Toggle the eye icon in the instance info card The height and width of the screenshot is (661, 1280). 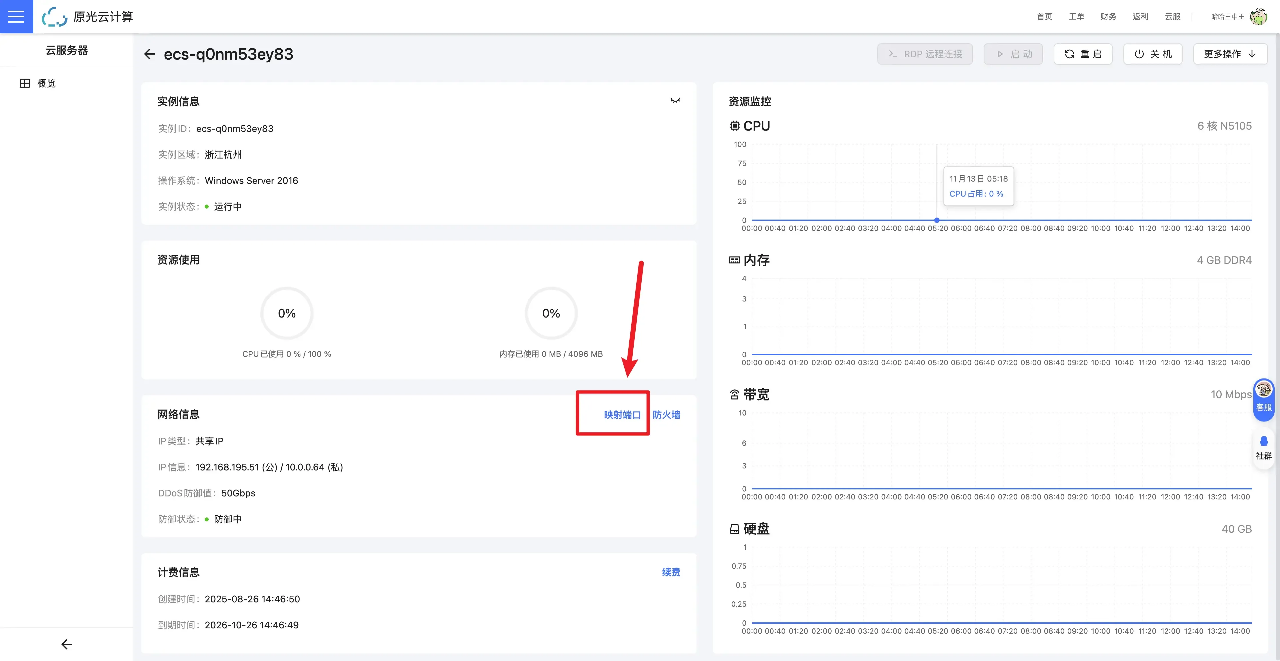tap(675, 101)
